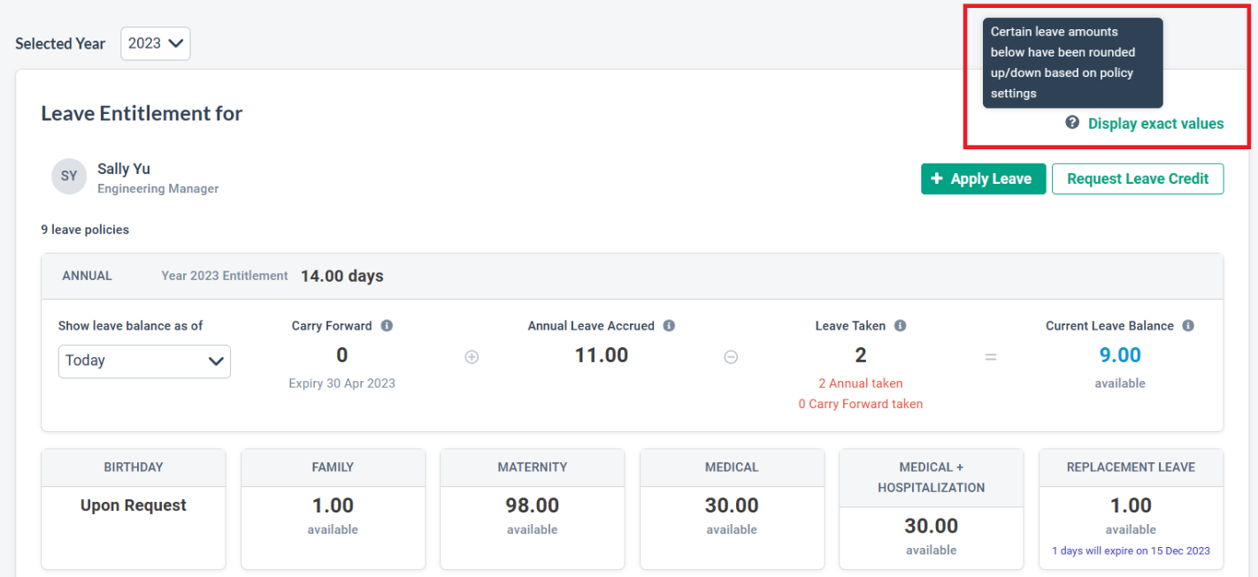Viewport: 1258px width, 577px height.
Task: Click the help icon beside Display exact values
Action: (1072, 123)
